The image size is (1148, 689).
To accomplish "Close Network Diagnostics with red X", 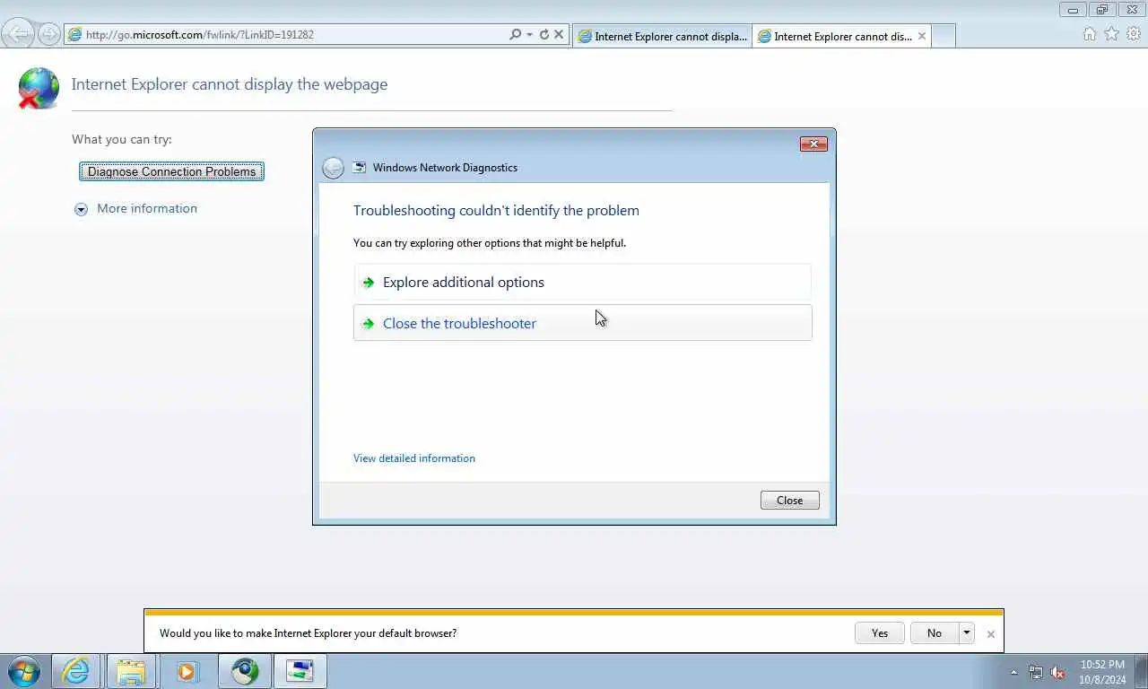I will tap(813, 144).
